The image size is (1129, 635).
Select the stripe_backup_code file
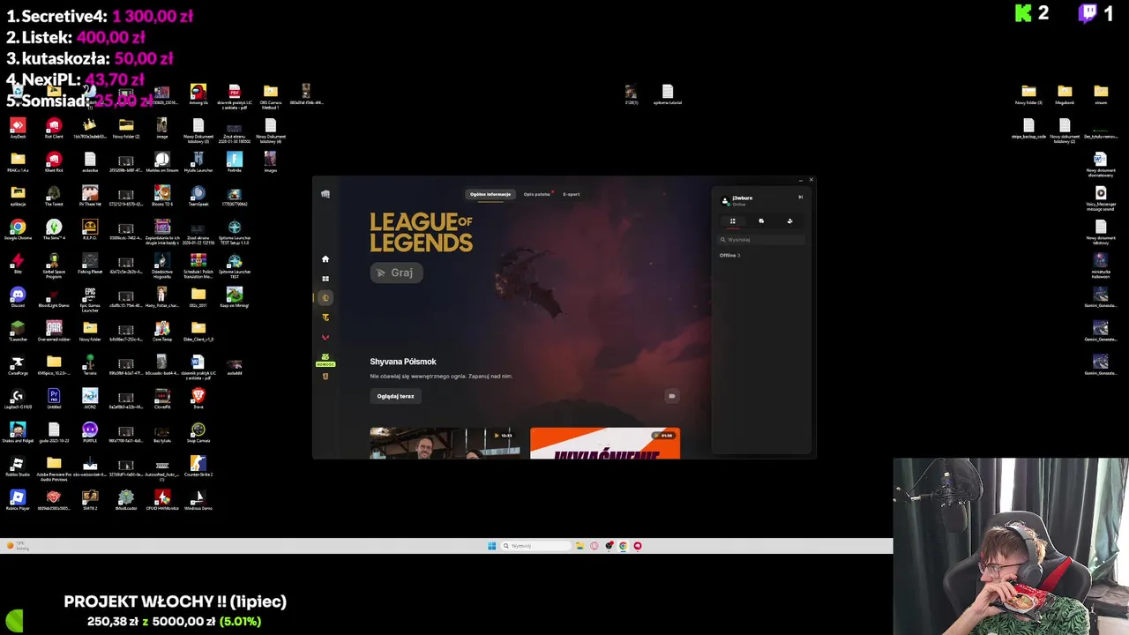1028,129
